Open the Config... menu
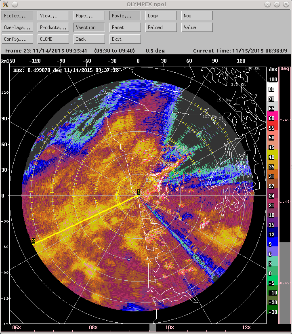This screenshot has width=292, height=334. click(x=17, y=39)
